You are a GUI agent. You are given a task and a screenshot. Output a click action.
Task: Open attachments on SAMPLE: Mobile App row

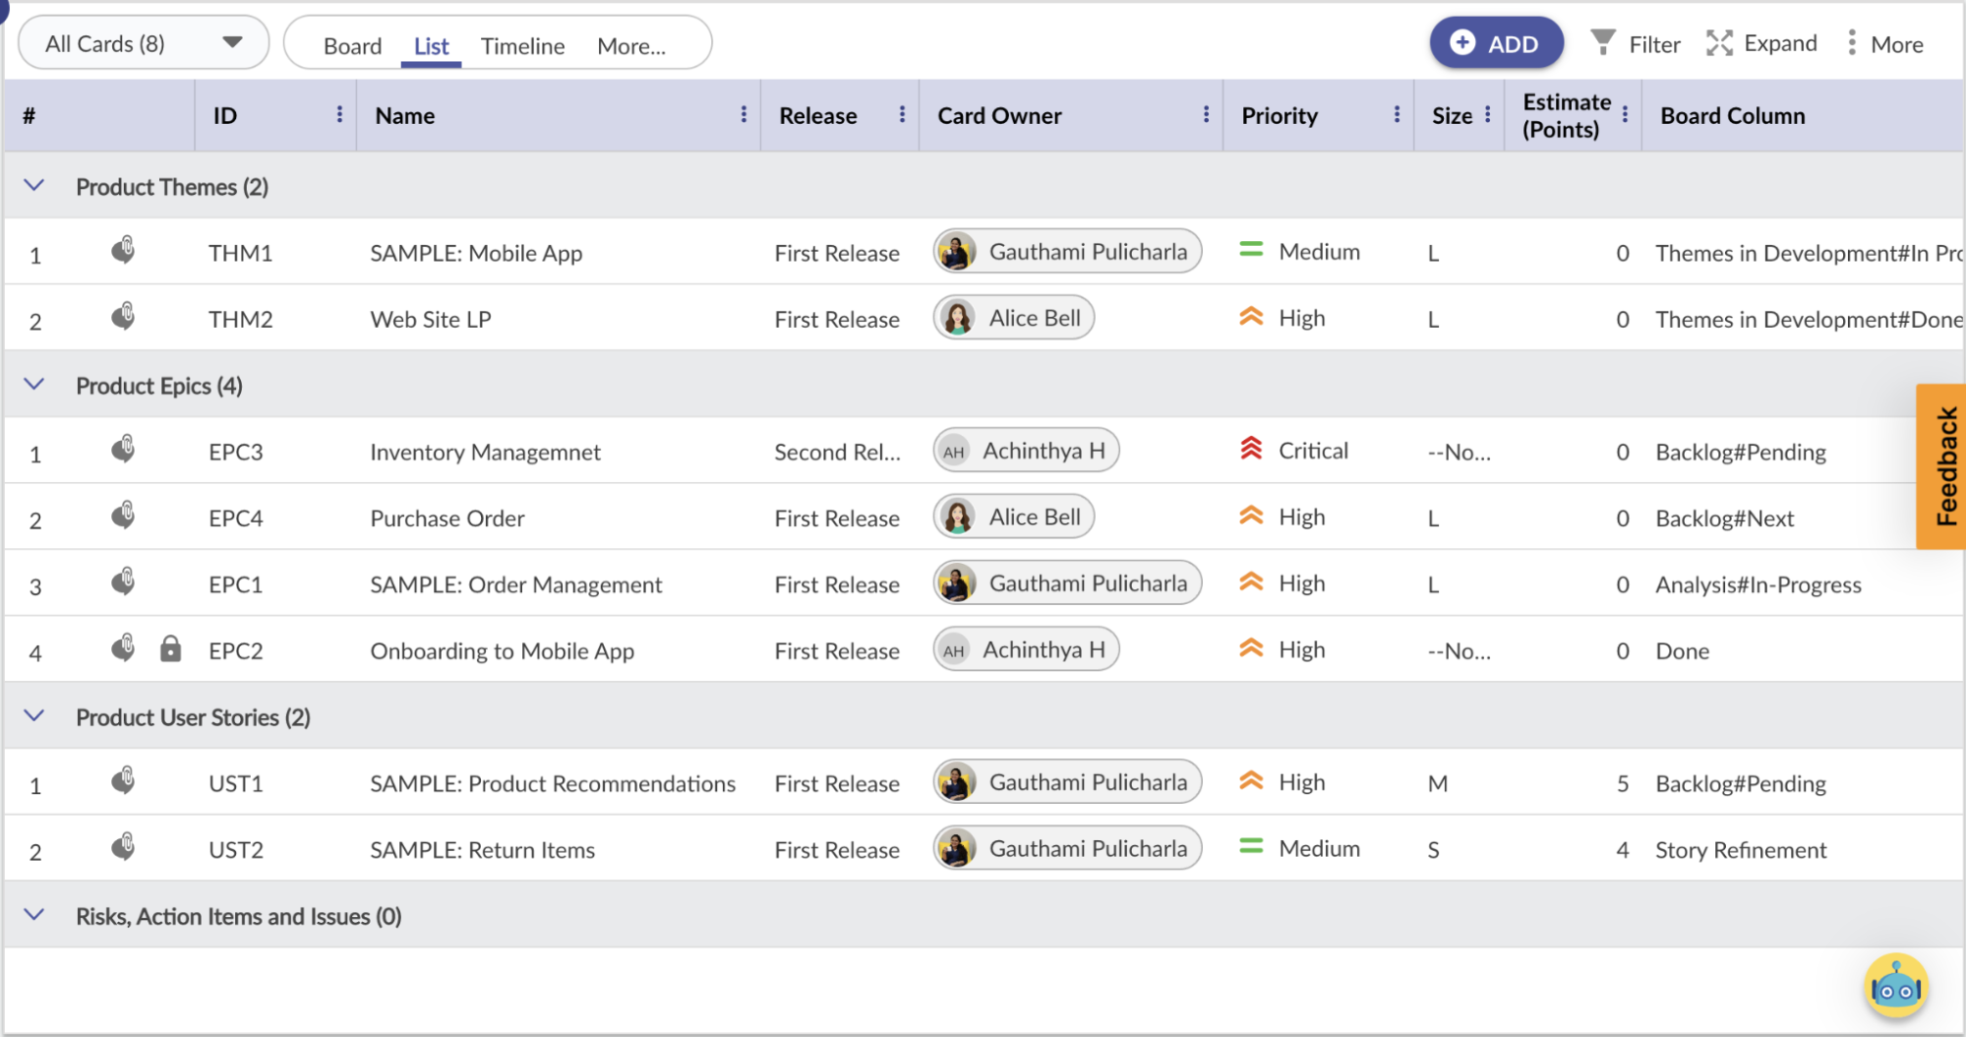(124, 251)
